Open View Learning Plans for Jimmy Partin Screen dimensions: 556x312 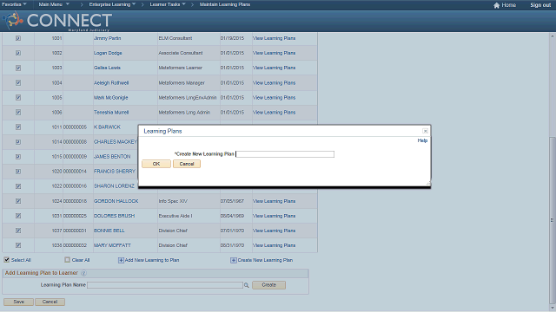pos(275,38)
